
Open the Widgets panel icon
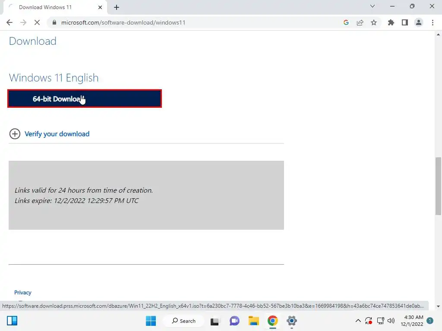pos(12,321)
